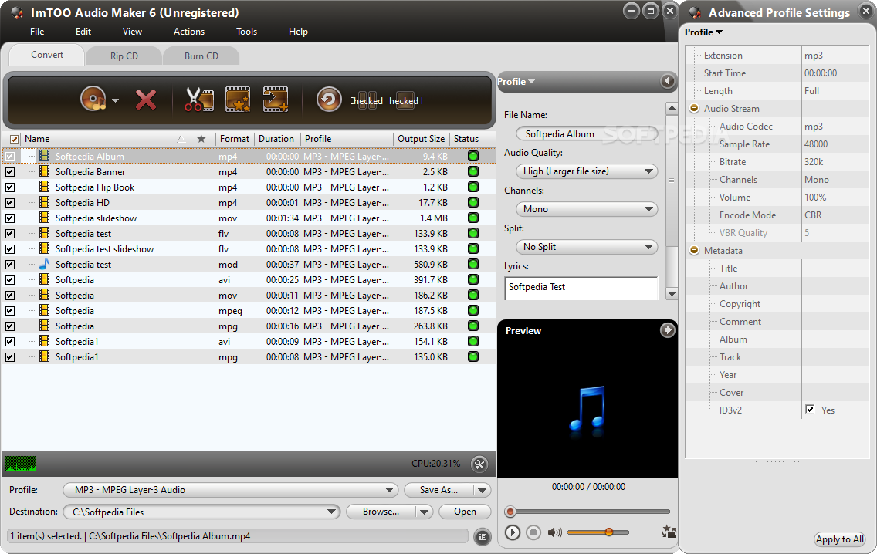Click the log icon at status bar right

tap(483, 537)
